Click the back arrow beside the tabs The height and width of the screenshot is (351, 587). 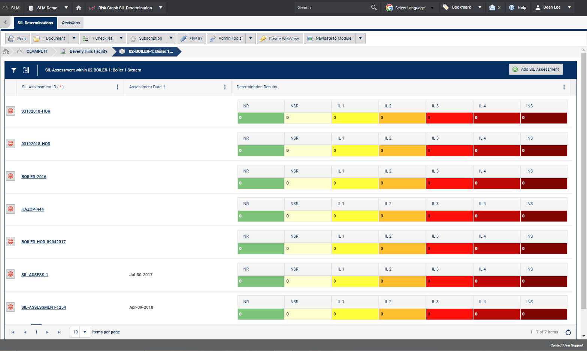[x=5, y=22]
